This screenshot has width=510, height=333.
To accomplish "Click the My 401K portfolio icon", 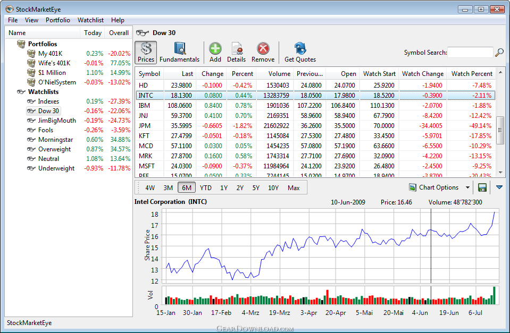I will point(31,53).
